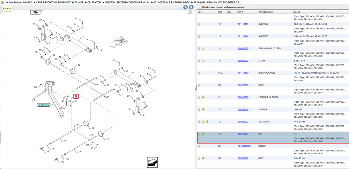Open the note icon on SEALING RING row
349x169 pixels.
[x=203, y=49]
